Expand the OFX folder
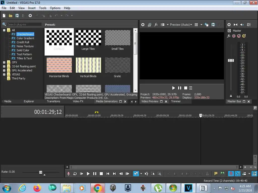The height and width of the screenshot is (193, 258). click(x=4, y=62)
